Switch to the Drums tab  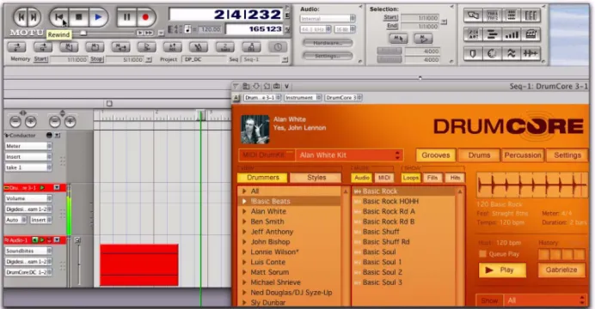coord(479,155)
